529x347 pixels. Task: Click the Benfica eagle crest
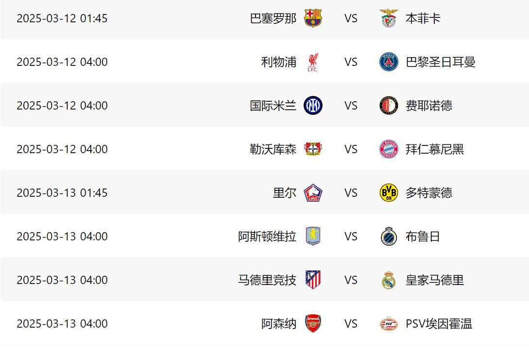(x=389, y=18)
